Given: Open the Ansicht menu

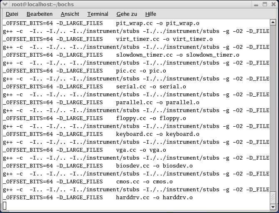Looking at the screenshot, I should 70,14.
